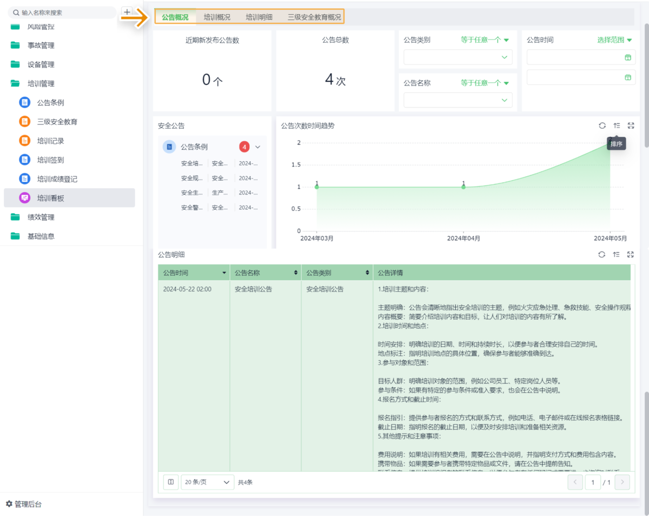This screenshot has width=649, height=516.
Task: Open 选择范围 dropdown for 公告时间
Action: (614, 39)
